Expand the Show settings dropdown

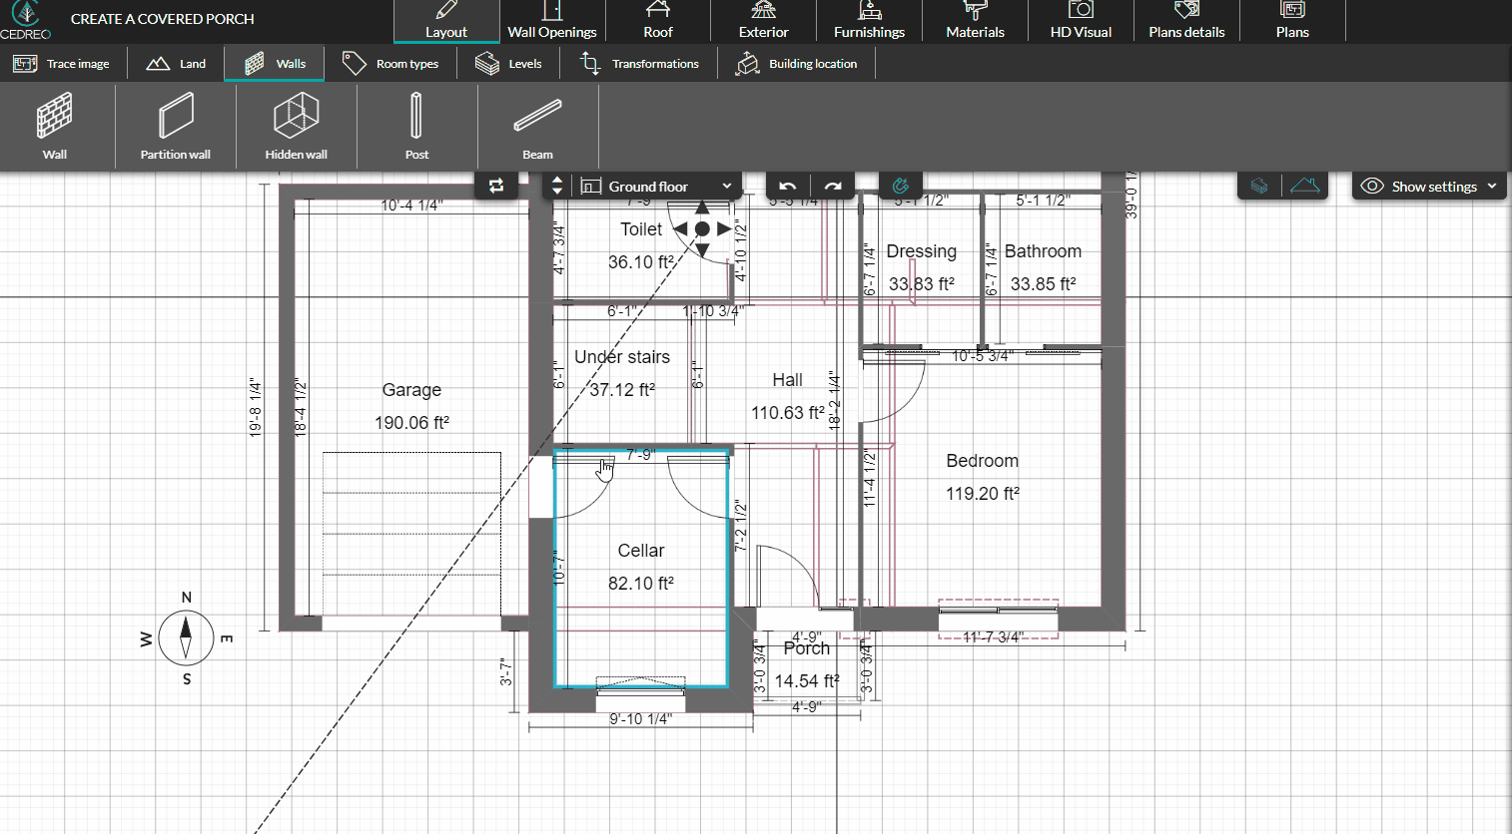pos(1492,186)
